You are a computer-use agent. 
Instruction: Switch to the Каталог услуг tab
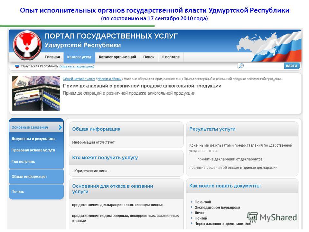(x=79, y=57)
